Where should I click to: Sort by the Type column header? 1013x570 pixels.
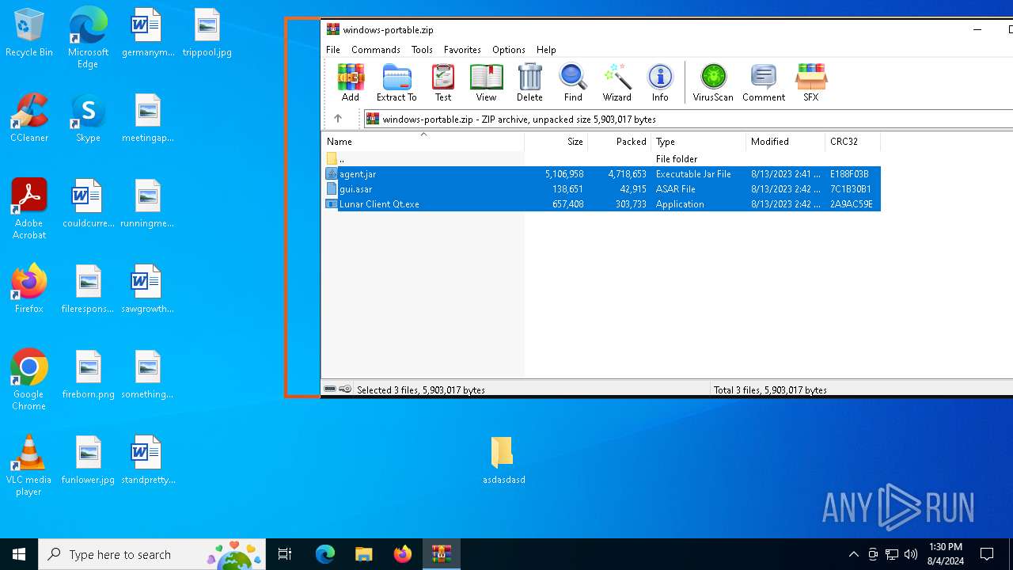tap(699, 142)
